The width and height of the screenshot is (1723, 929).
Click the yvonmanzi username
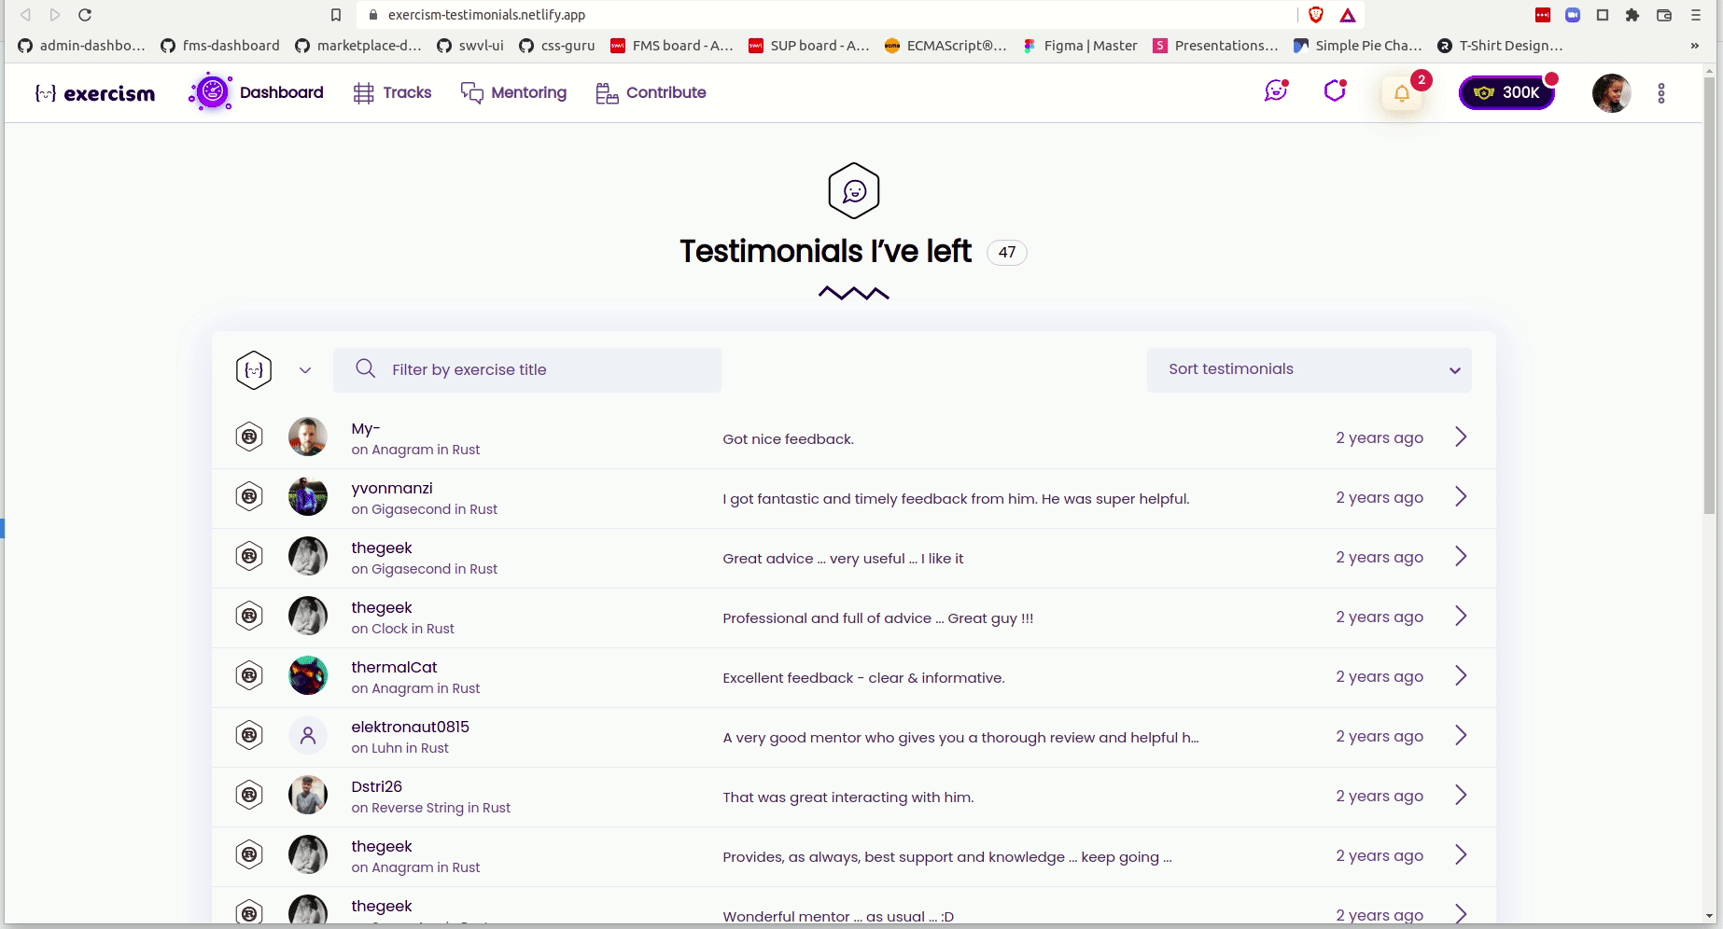(x=392, y=488)
